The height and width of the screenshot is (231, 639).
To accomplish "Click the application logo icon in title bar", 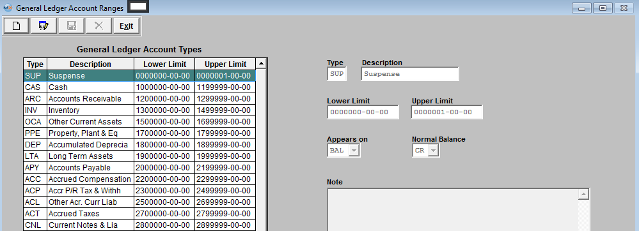I will 7,7.
